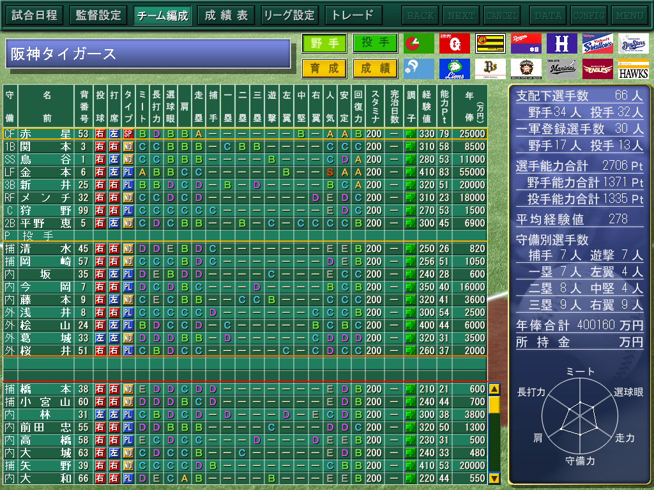Click the 背番号 uniform number column header
Viewport: 654px width, 490px height.
84,107
